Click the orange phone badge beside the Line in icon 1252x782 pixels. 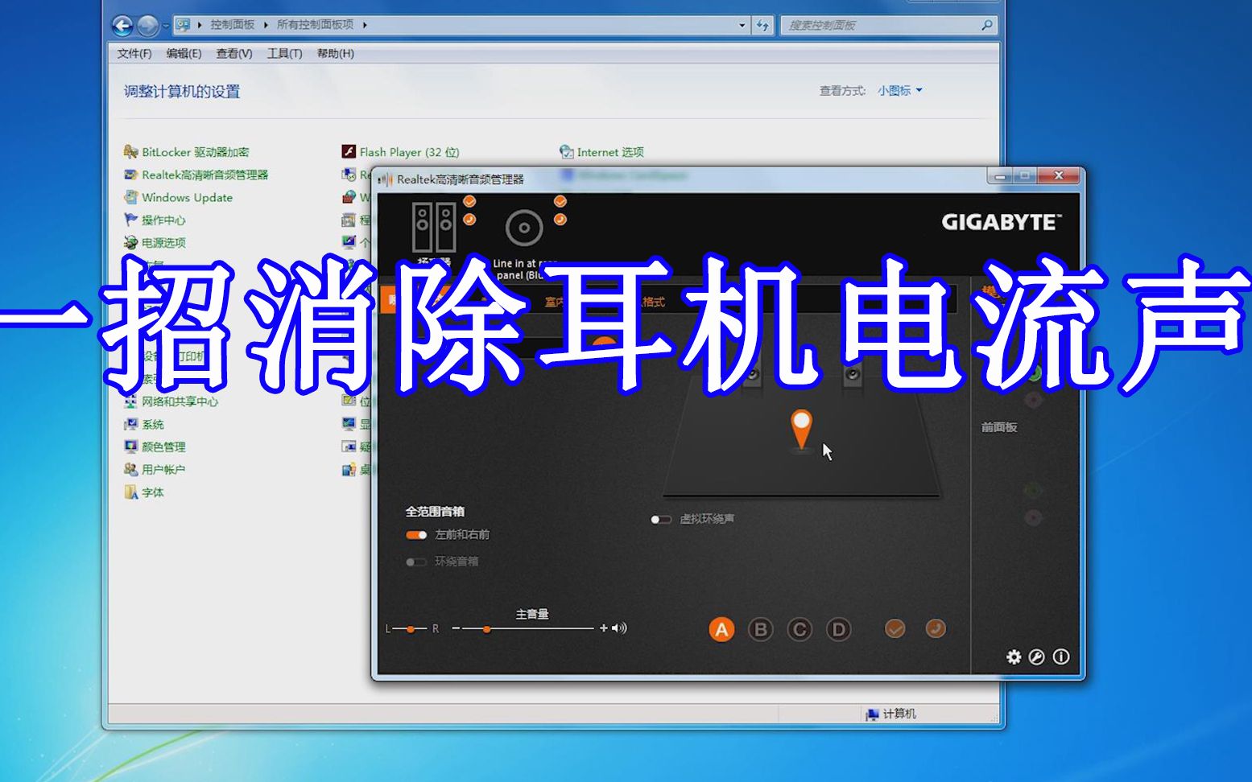(560, 219)
